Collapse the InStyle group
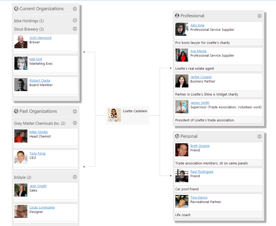This screenshot has width=276, height=226. point(75,177)
